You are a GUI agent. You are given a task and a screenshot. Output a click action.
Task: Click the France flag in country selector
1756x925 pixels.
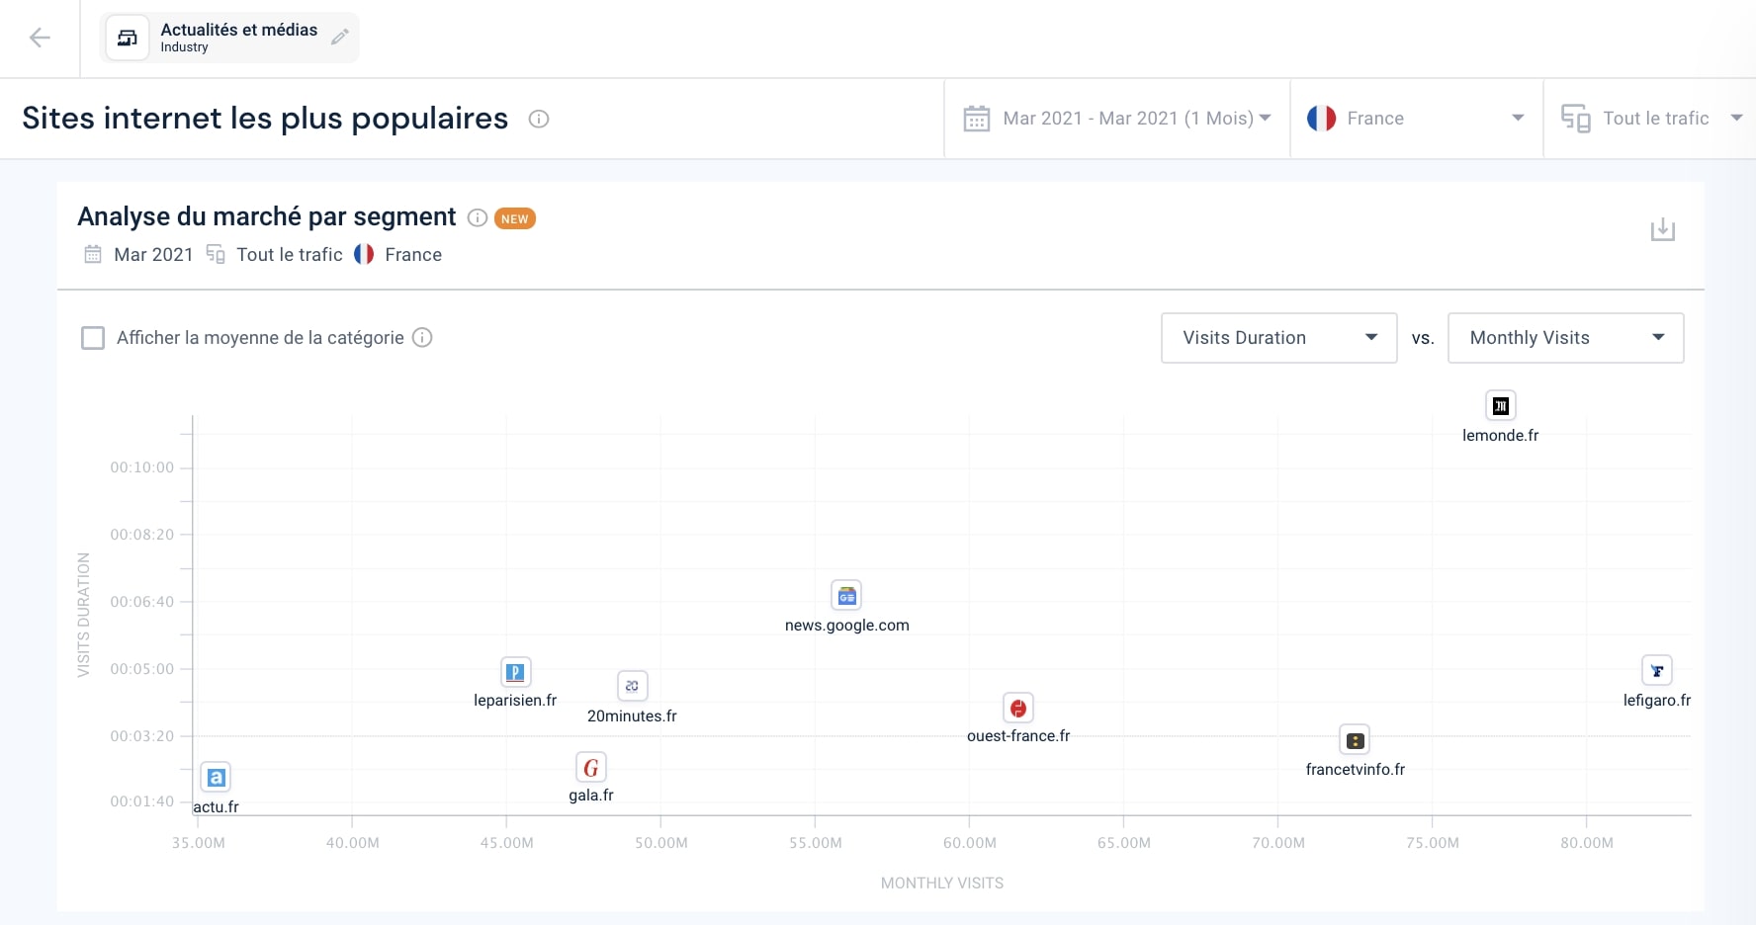pyautogui.click(x=1322, y=119)
